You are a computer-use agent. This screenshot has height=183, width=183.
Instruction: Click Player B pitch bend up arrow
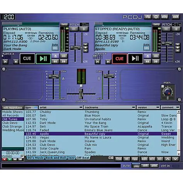click(178, 44)
